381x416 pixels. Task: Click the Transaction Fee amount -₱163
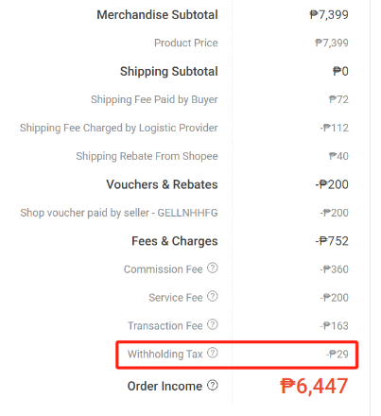335,326
